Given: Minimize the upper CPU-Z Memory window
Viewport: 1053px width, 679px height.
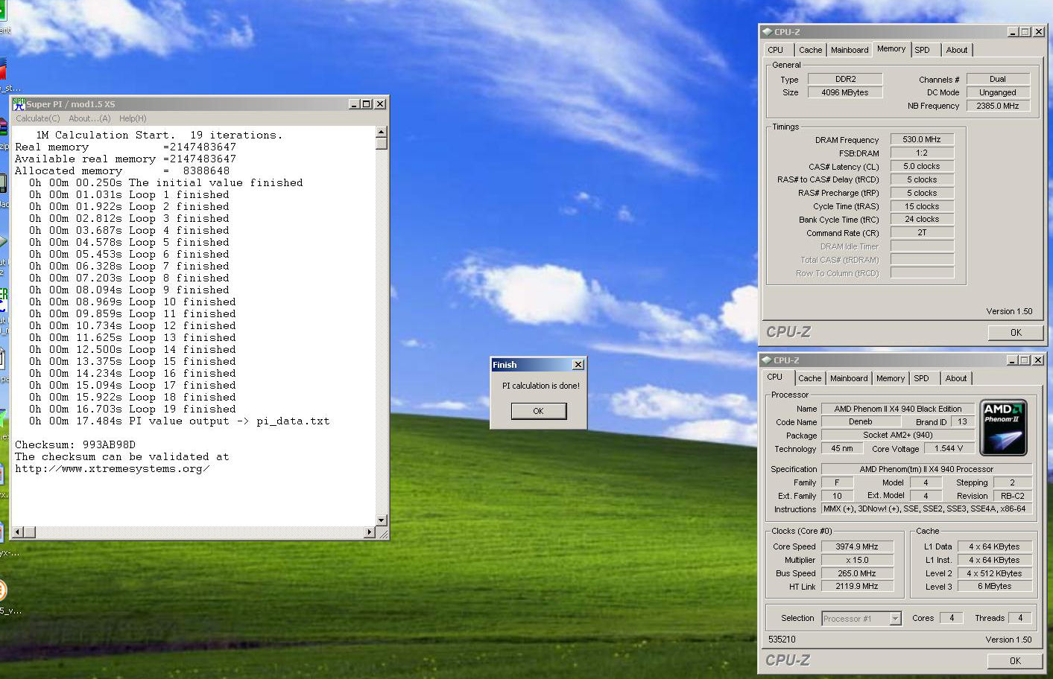Looking at the screenshot, I should tap(1013, 32).
